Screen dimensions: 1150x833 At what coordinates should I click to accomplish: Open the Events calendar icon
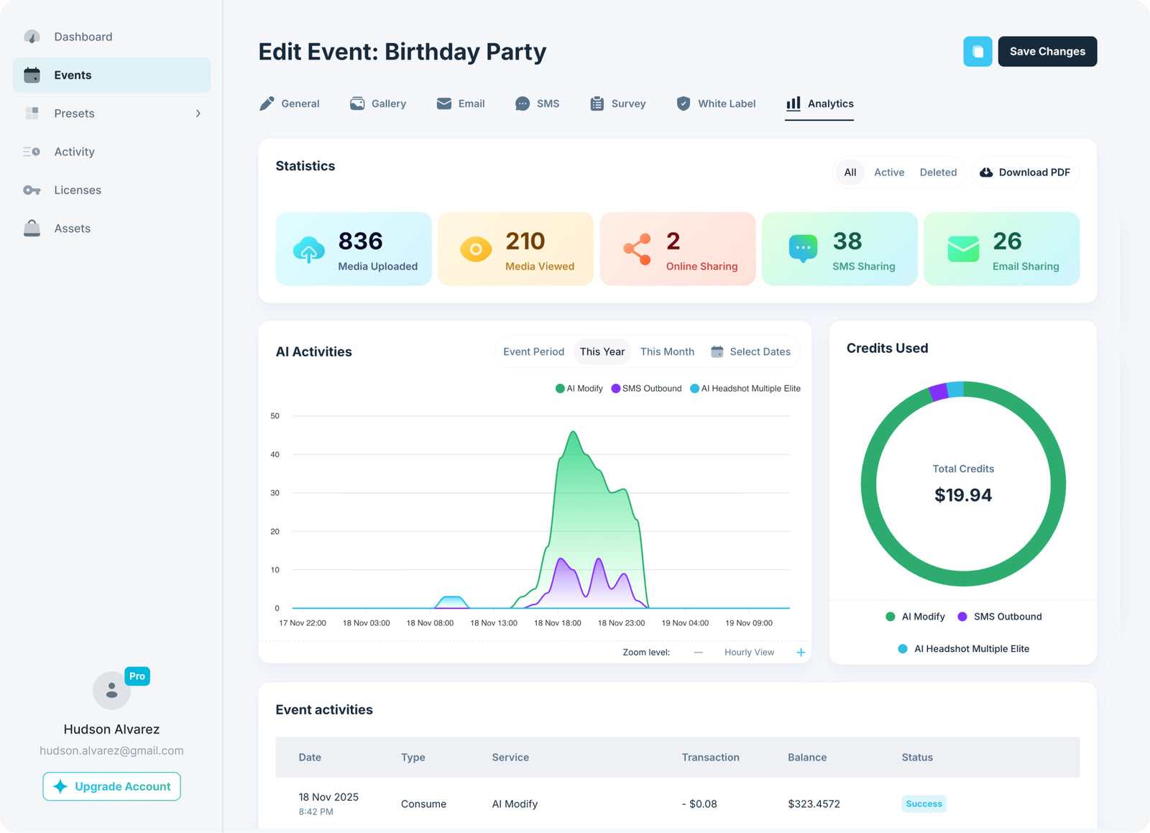[32, 75]
